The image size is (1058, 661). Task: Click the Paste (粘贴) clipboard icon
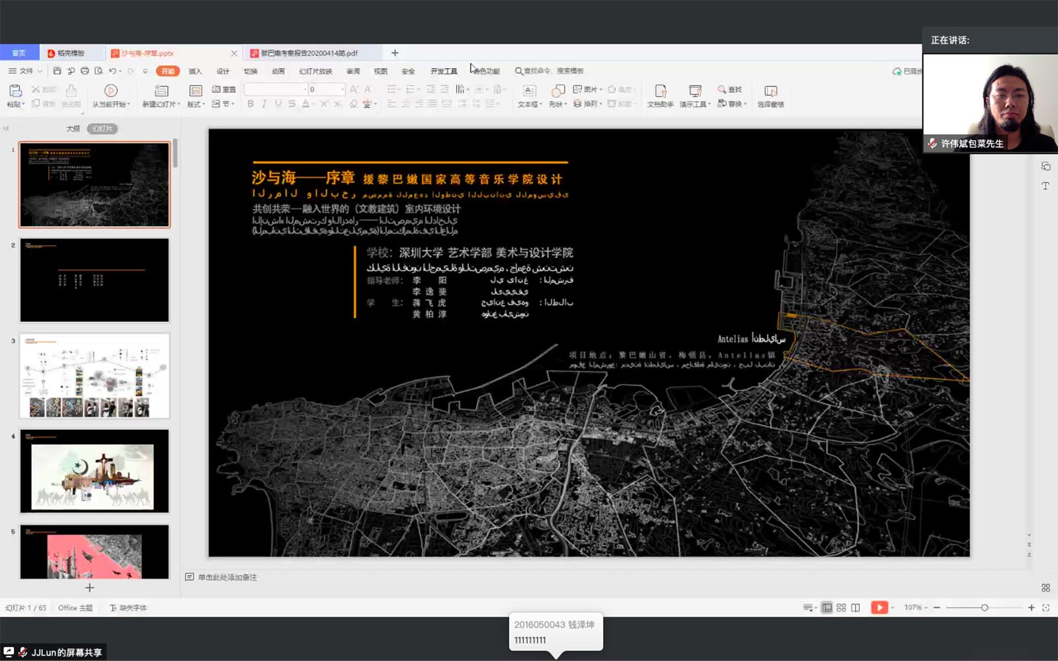coord(15,91)
